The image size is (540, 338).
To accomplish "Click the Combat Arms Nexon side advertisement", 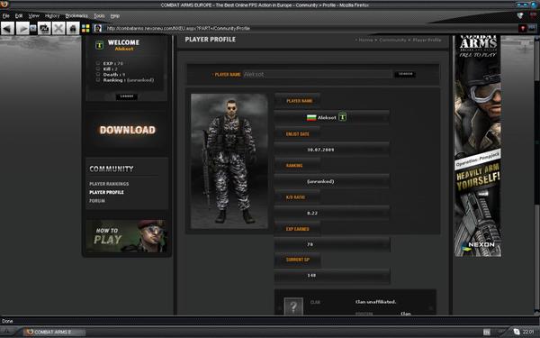I will click(477, 145).
